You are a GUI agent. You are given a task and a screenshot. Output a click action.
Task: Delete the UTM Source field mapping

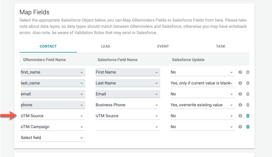[x=248, y=116]
